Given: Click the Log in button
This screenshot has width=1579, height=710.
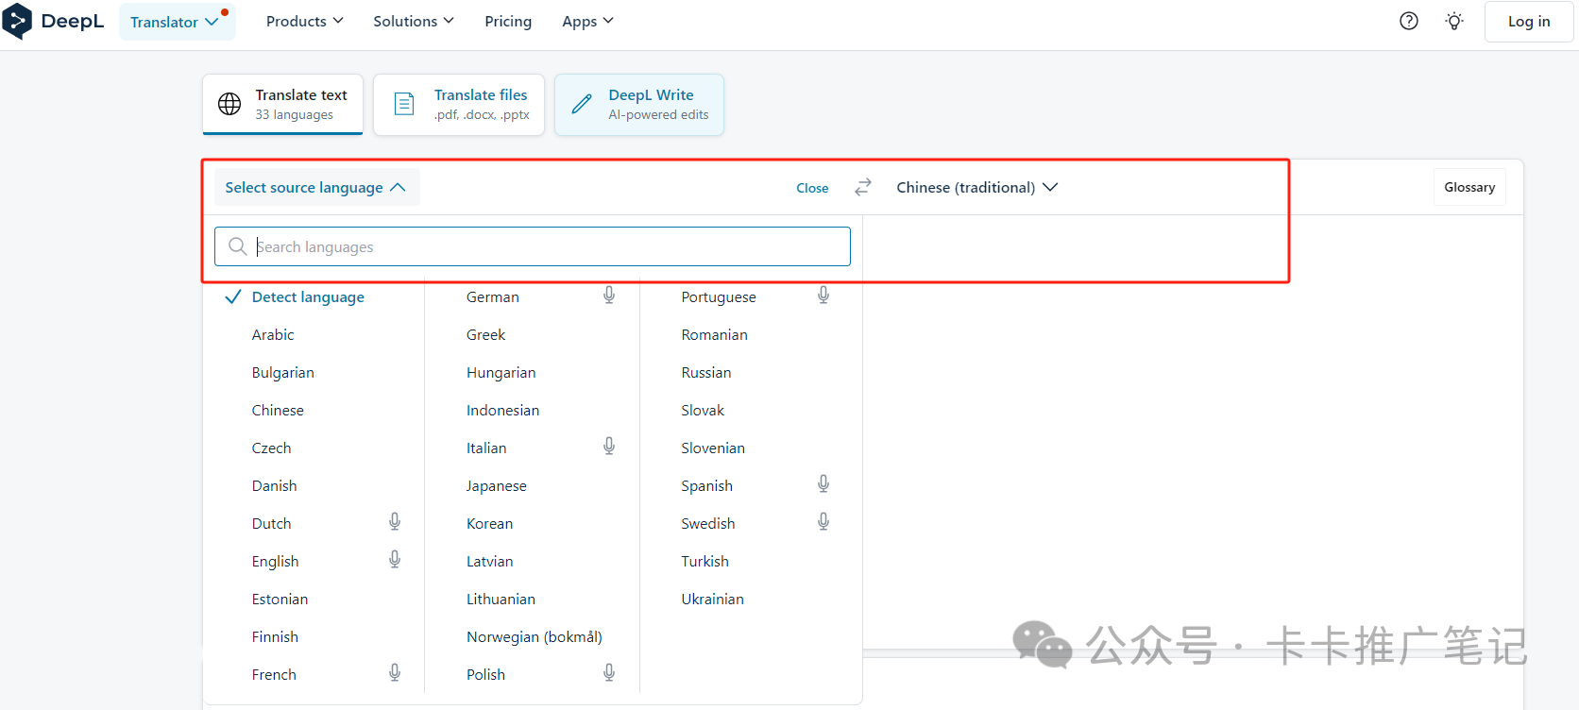Looking at the screenshot, I should tap(1529, 22).
